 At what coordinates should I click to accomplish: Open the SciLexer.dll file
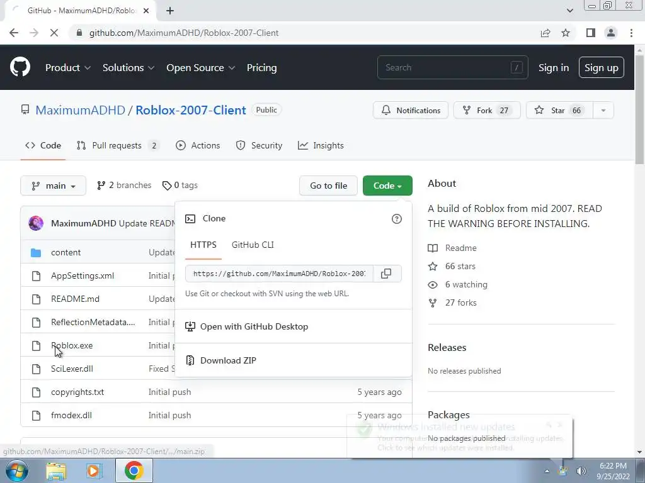pos(72,369)
